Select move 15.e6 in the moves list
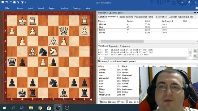 (x=148, y=27)
